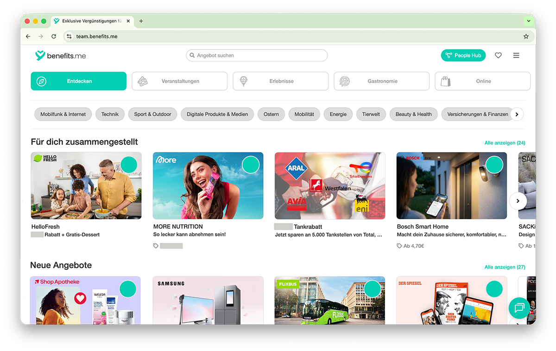Click the plate icon on Gastronomie
This screenshot has height=351, width=556.
click(344, 81)
